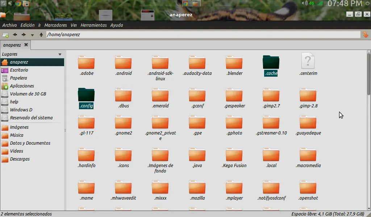Select the .icons folder icon
Viewport: 371px width, 217px height.
coord(123,155)
